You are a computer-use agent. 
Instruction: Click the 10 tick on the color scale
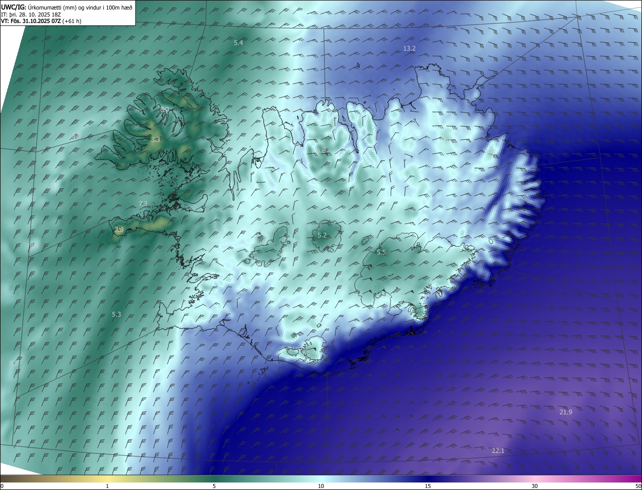321,486
